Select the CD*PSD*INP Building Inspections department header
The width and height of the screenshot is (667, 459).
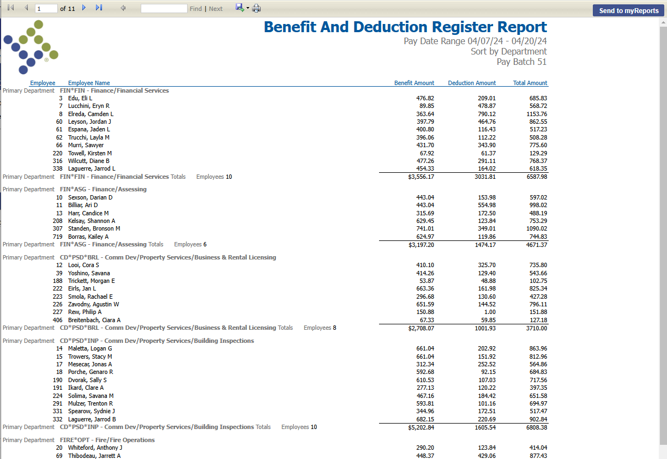157,341
